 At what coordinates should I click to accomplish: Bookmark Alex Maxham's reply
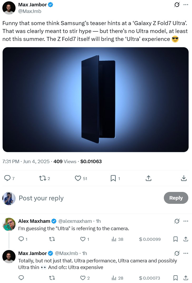(x=175, y=239)
